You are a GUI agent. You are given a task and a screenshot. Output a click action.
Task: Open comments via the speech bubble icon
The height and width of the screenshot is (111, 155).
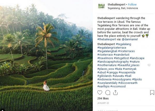coord(108,92)
